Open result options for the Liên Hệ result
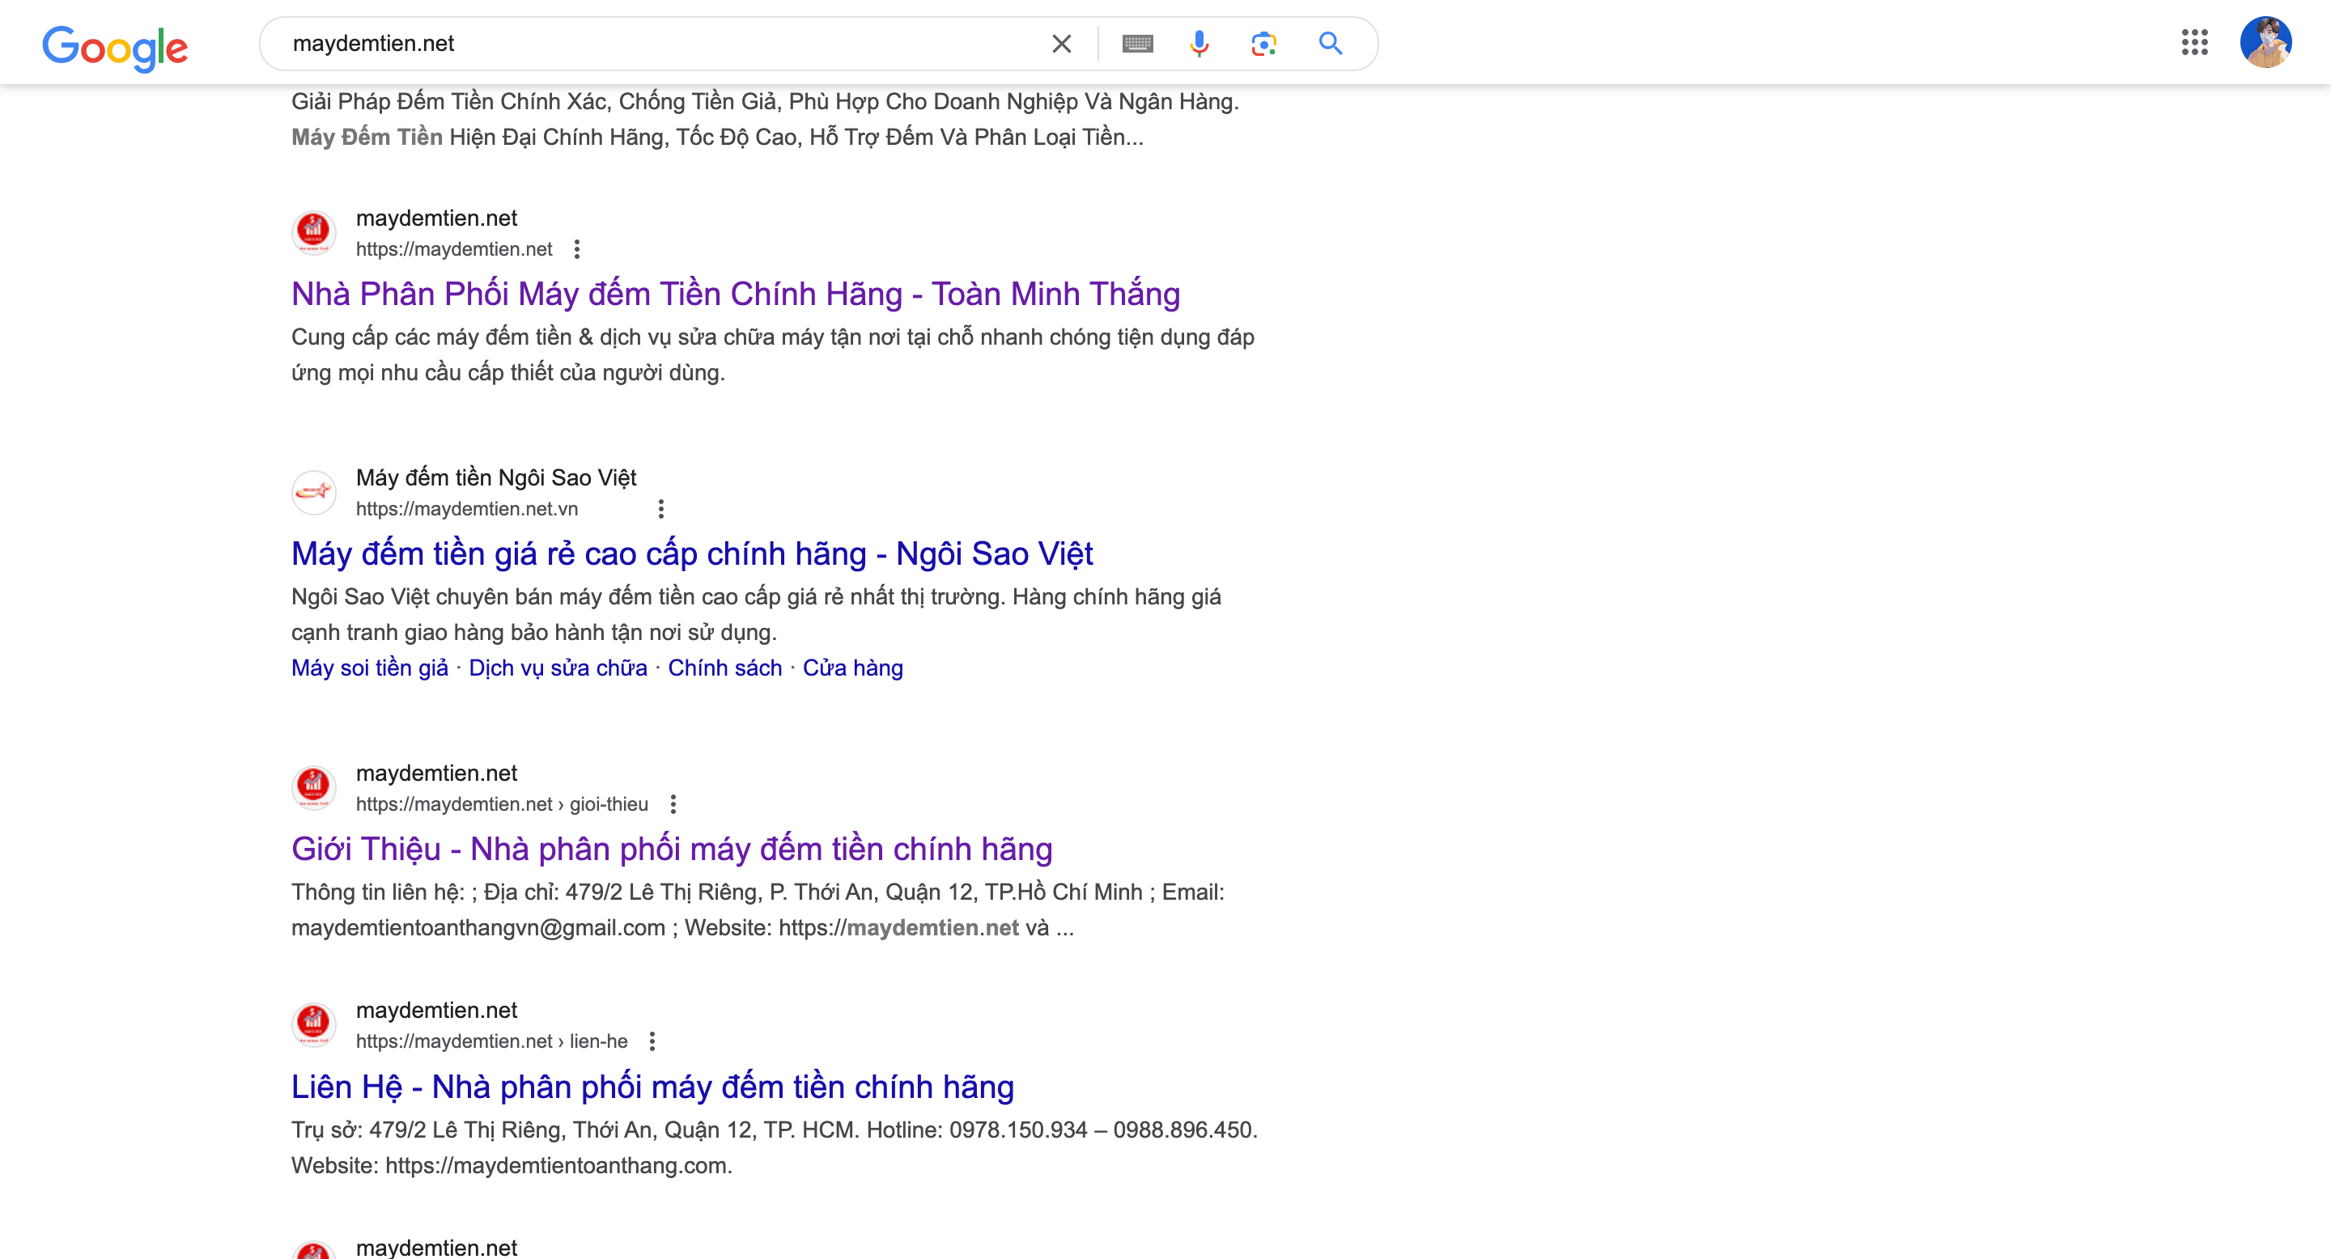 (x=652, y=1041)
